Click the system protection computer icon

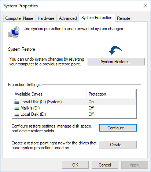[x=14, y=32]
